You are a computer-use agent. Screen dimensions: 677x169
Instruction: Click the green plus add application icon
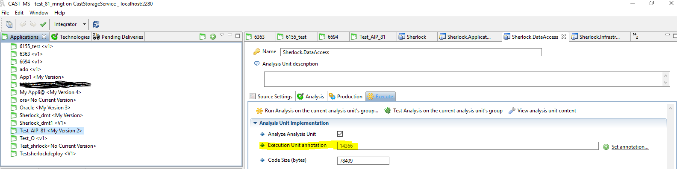pyautogui.click(x=213, y=37)
